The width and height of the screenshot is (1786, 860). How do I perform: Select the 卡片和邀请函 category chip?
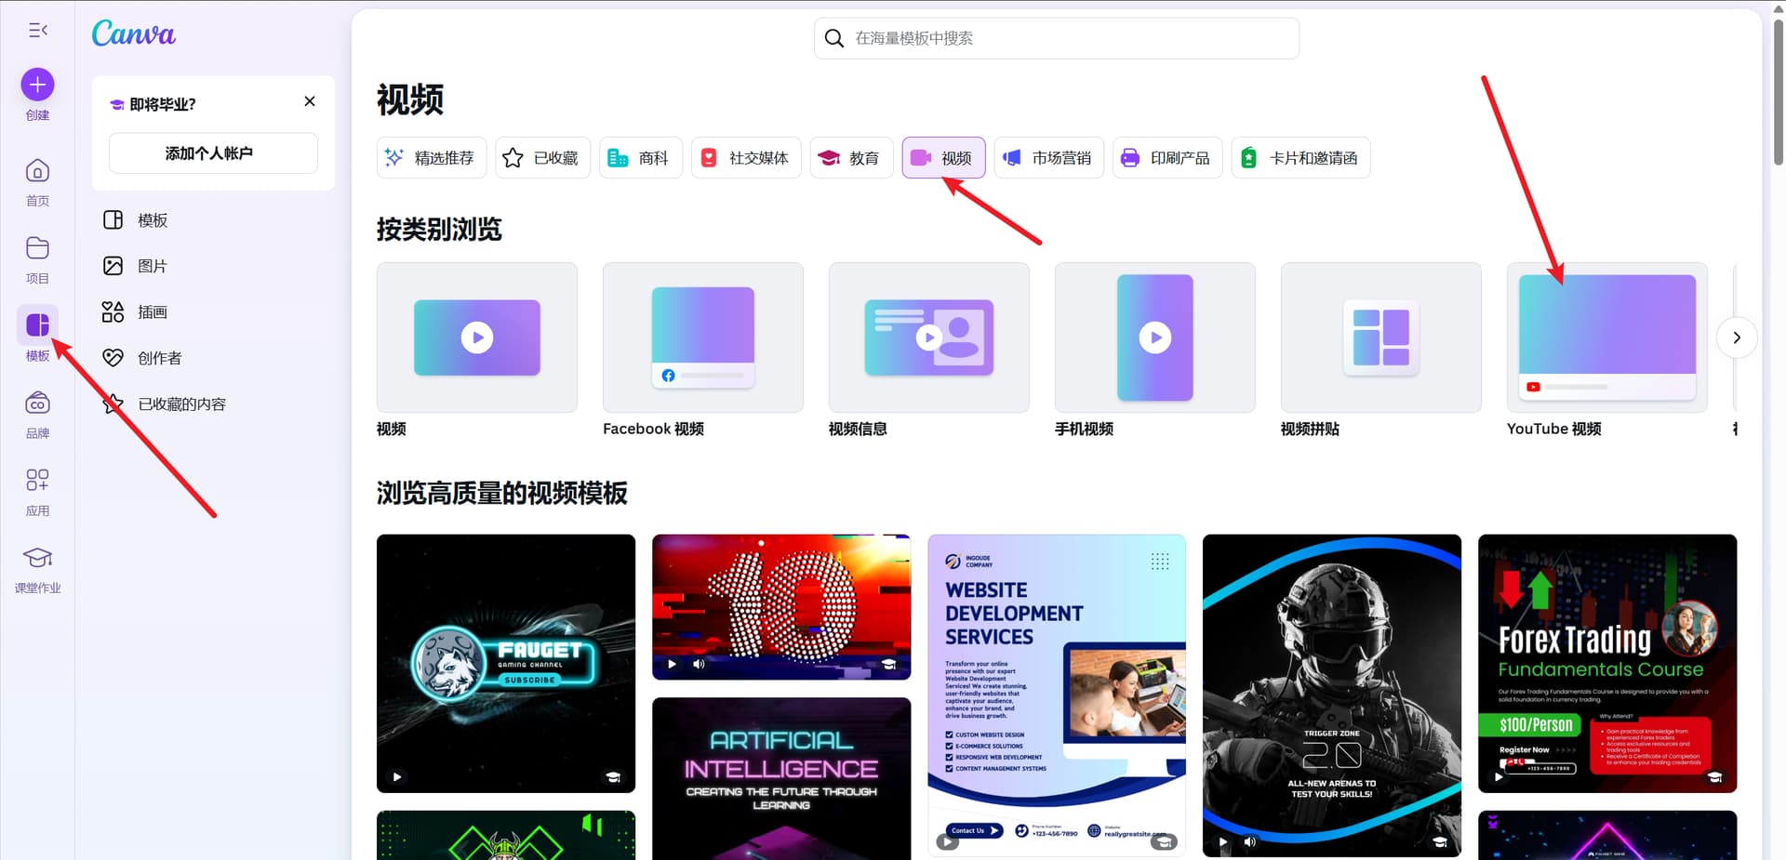click(1300, 158)
